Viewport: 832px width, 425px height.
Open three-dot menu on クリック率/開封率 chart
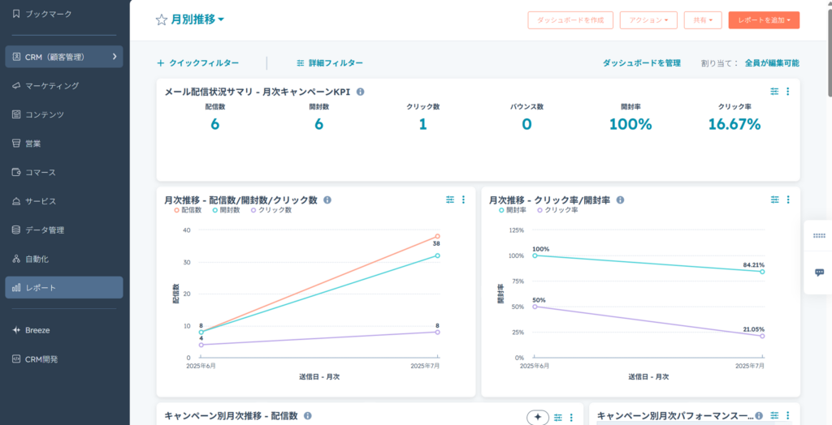pos(787,200)
